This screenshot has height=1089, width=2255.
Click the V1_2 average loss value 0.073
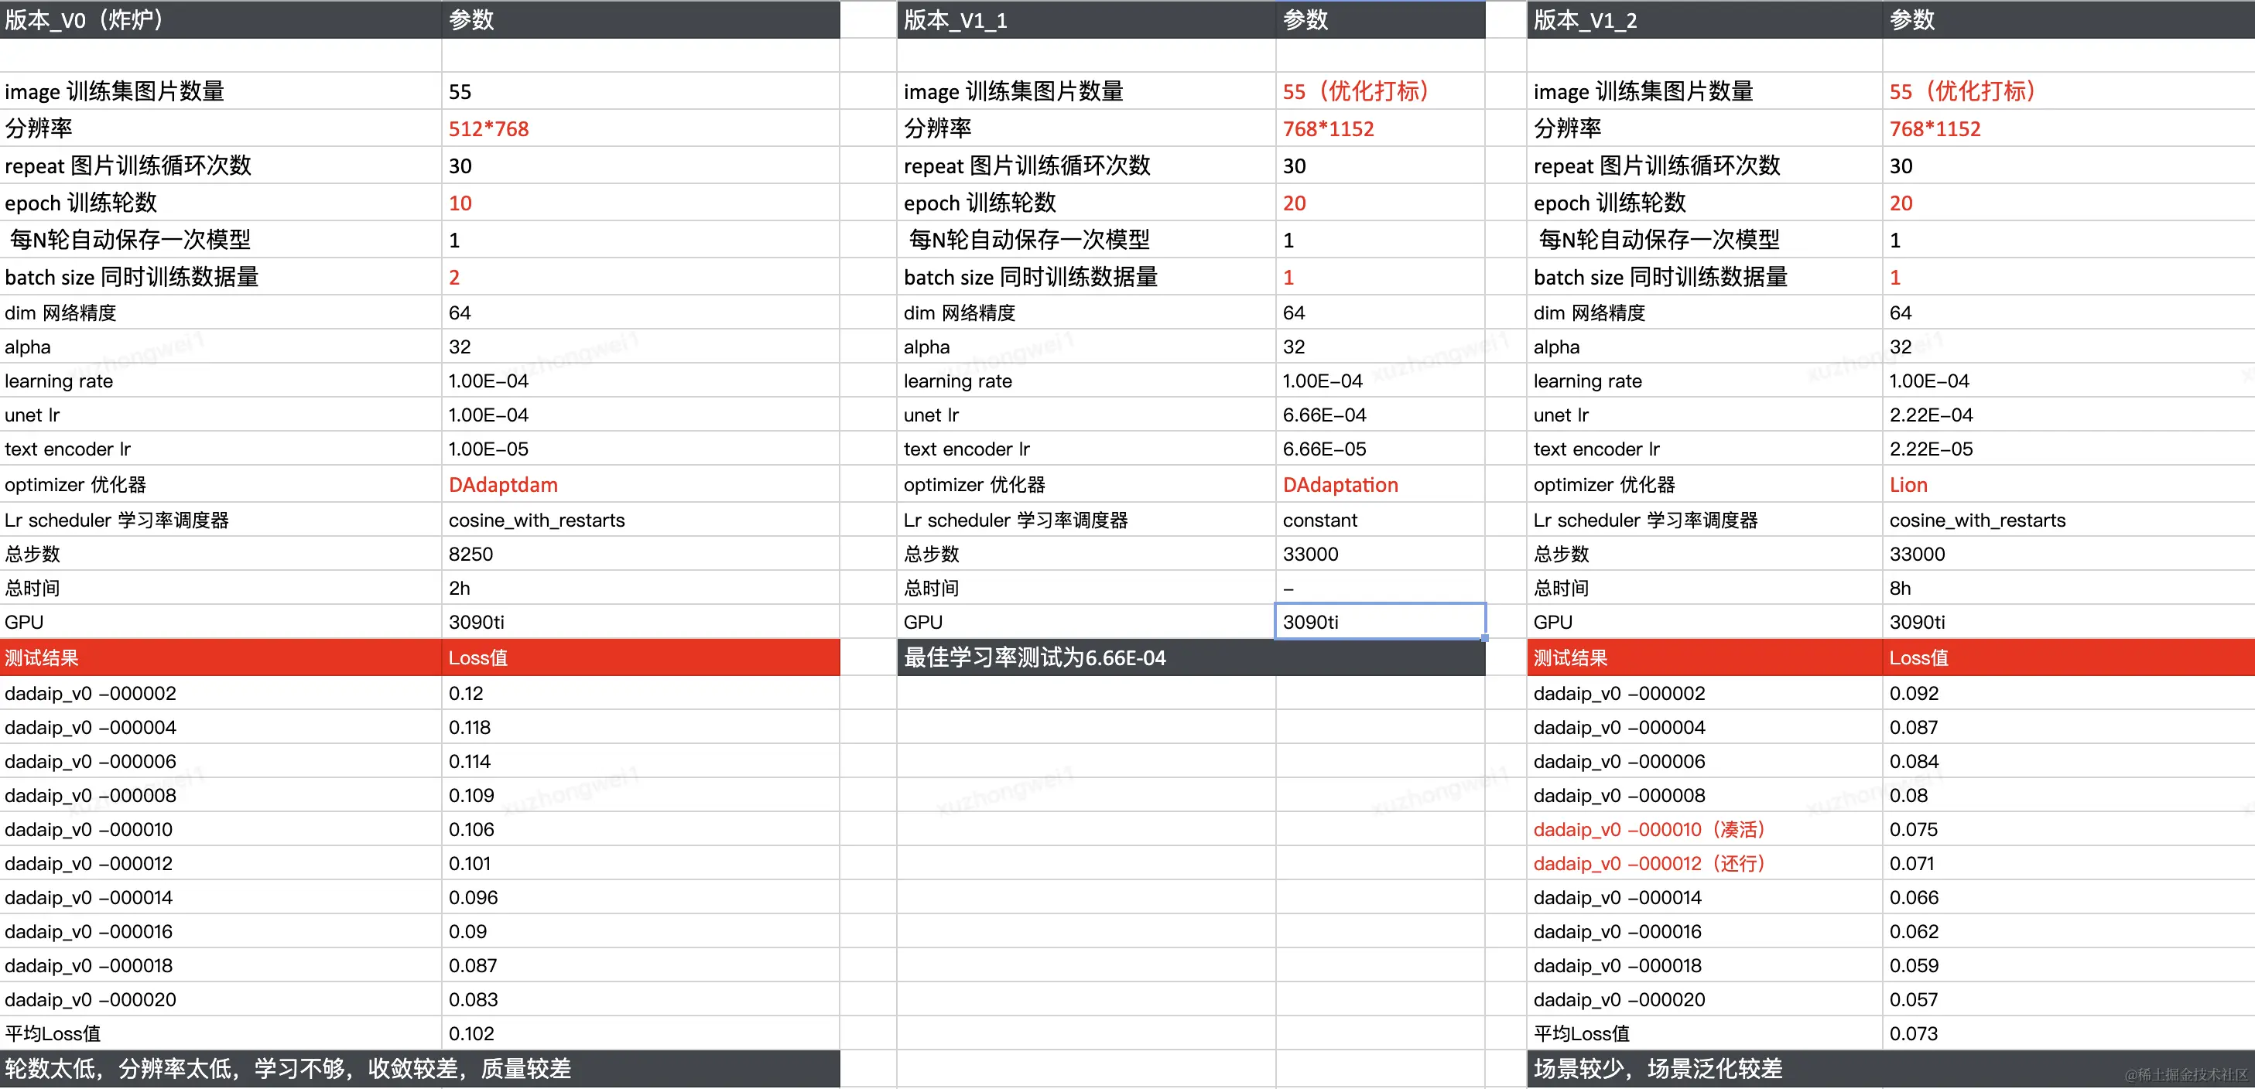coord(1913,1034)
